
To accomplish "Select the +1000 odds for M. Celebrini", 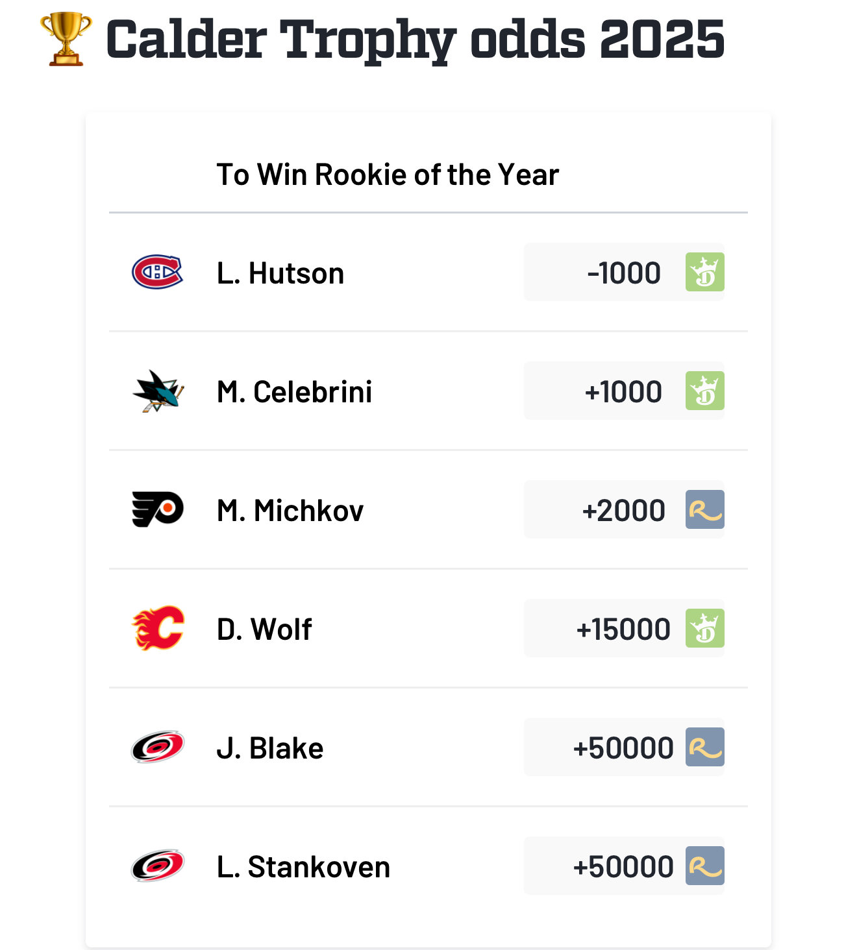I will pos(623,391).
